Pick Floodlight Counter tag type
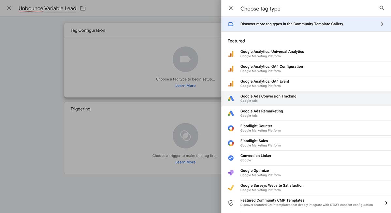391x213 pixels. pos(306,128)
